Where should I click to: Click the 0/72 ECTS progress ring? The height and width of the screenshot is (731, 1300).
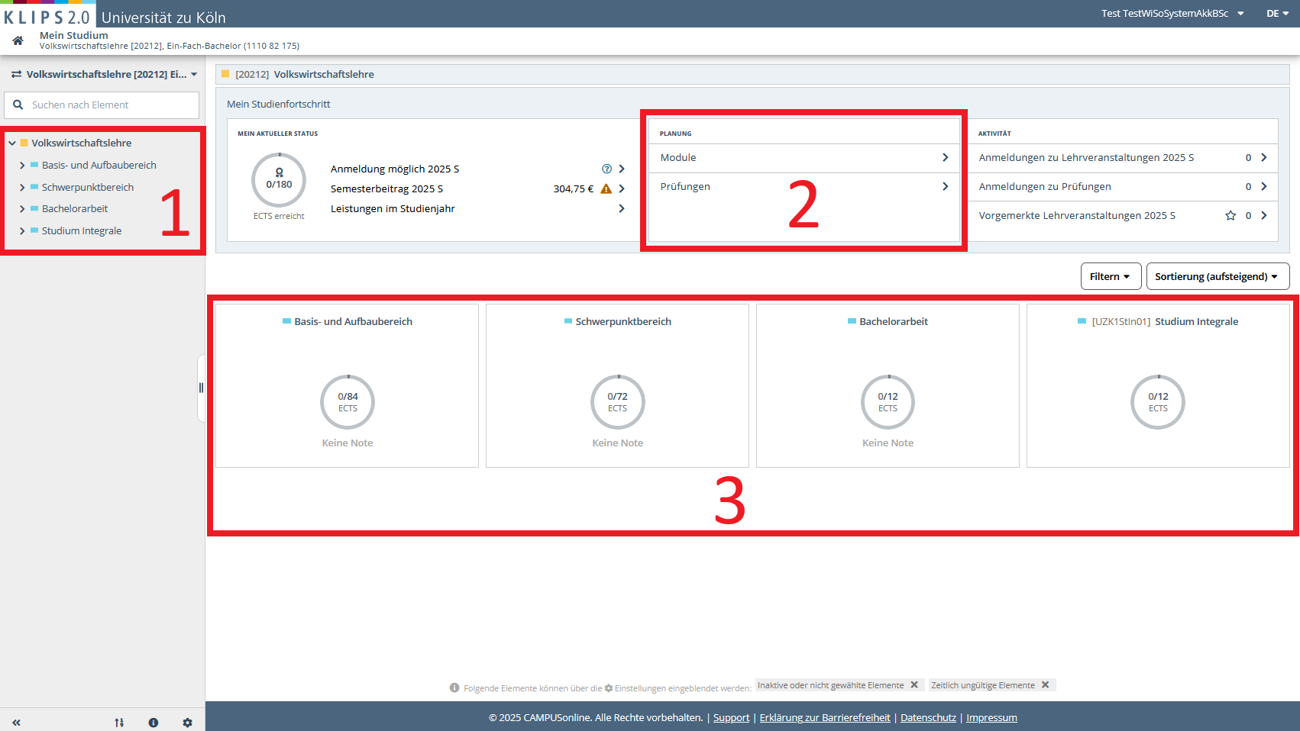(x=618, y=402)
